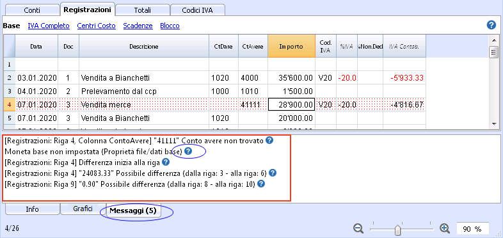Image resolution: width=503 pixels, height=238 pixels.
Task: Switch to the Registrazioni tab
Action: 87,10
